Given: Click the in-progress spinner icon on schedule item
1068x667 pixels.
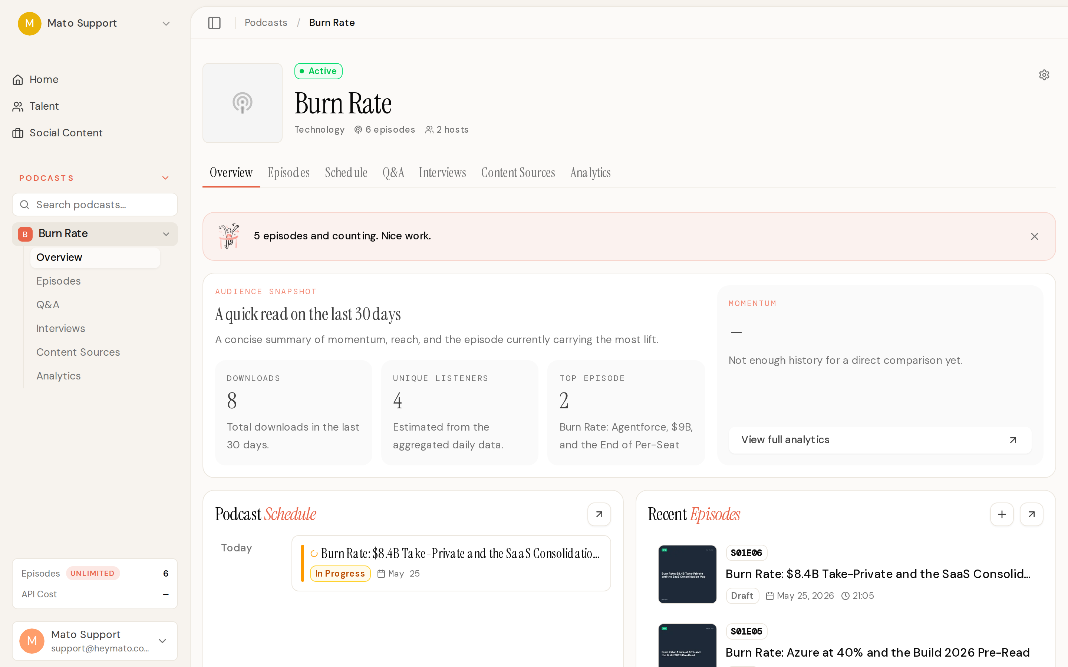Looking at the screenshot, I should 314,554.
